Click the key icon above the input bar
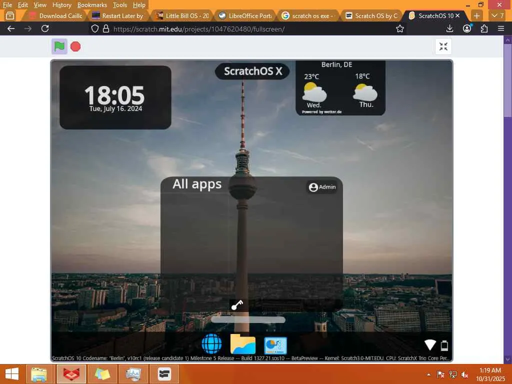The height and width of the screenshot is (384, 512). point(237,304)
